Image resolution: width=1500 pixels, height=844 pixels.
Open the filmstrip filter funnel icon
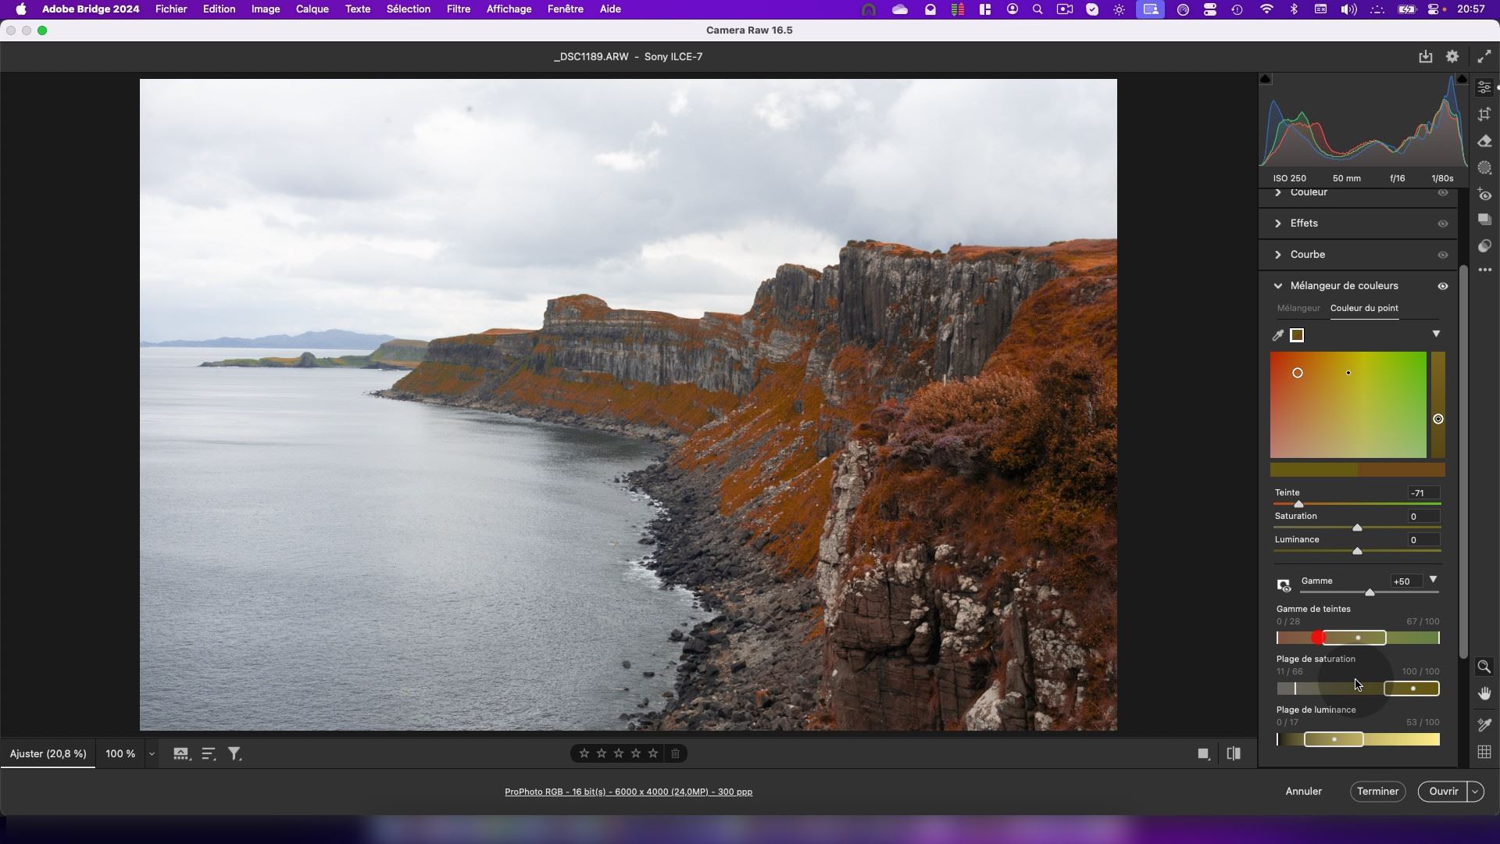pyautogui.click(x=234, y=753)
